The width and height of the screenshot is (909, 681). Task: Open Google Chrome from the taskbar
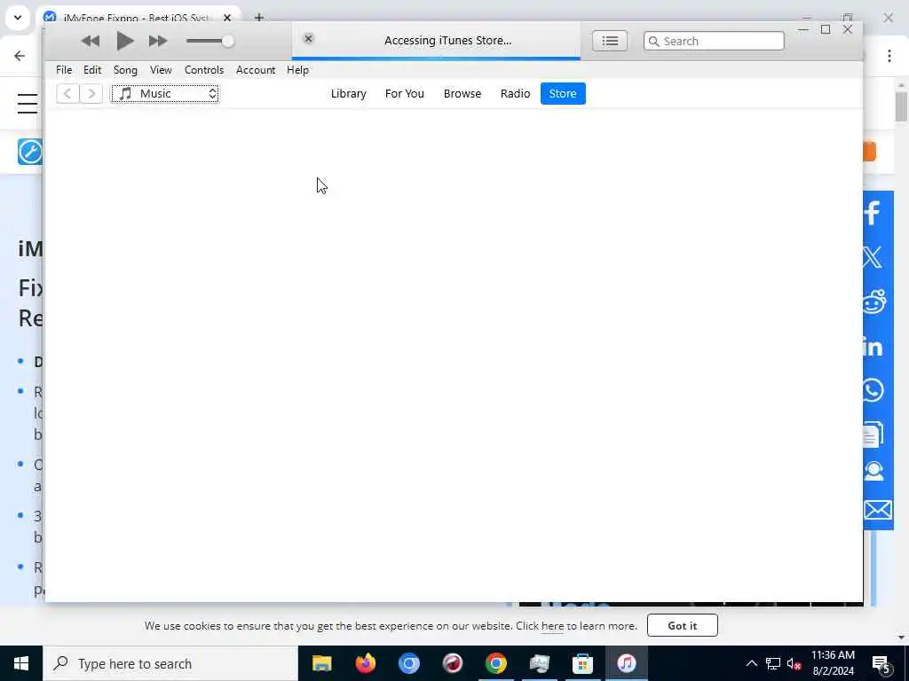point(495,663)
